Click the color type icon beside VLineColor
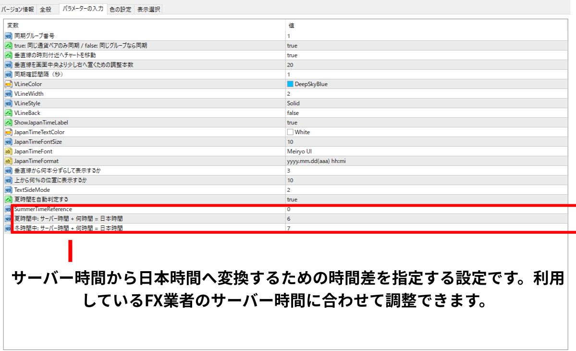 (x=8, y=84)
